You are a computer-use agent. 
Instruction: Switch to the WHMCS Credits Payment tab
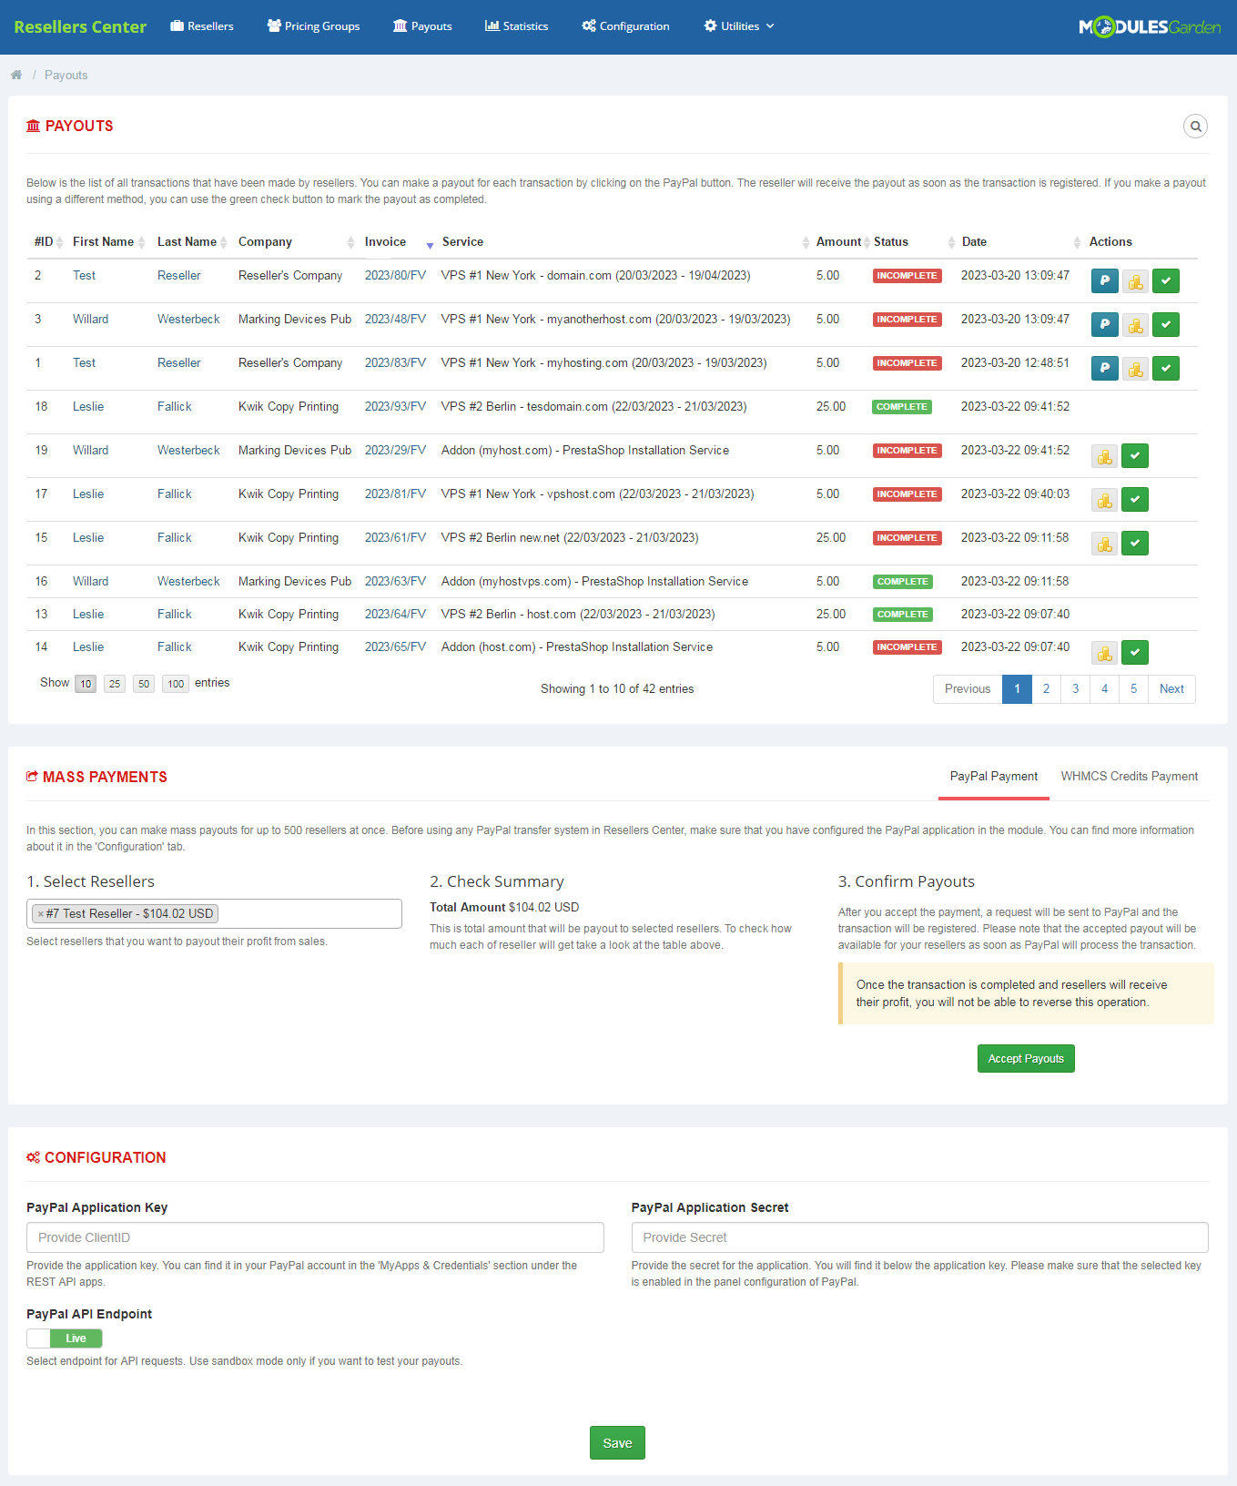click(x=1129, y=777)
